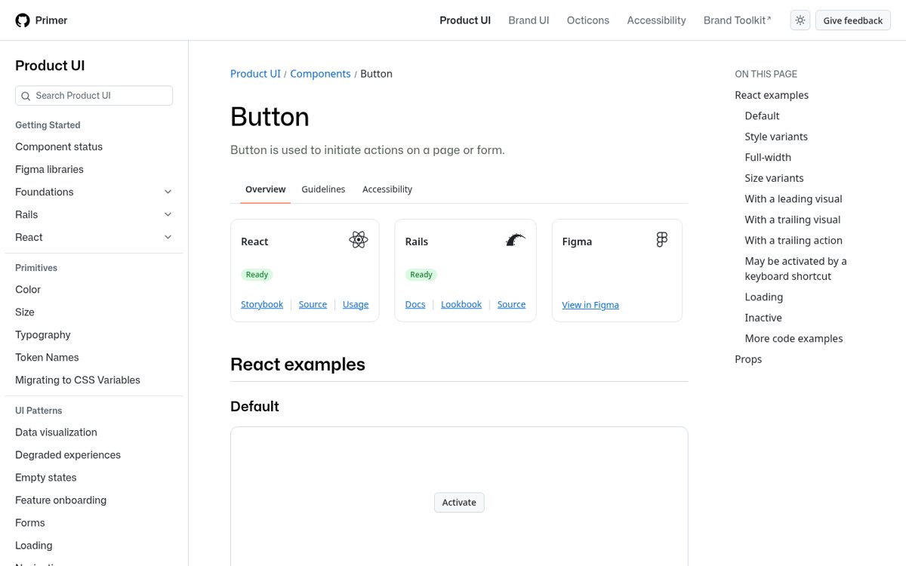Open the Data visualization pattern page
Viewport: 906px width, 566px height.
click(56, 432)
